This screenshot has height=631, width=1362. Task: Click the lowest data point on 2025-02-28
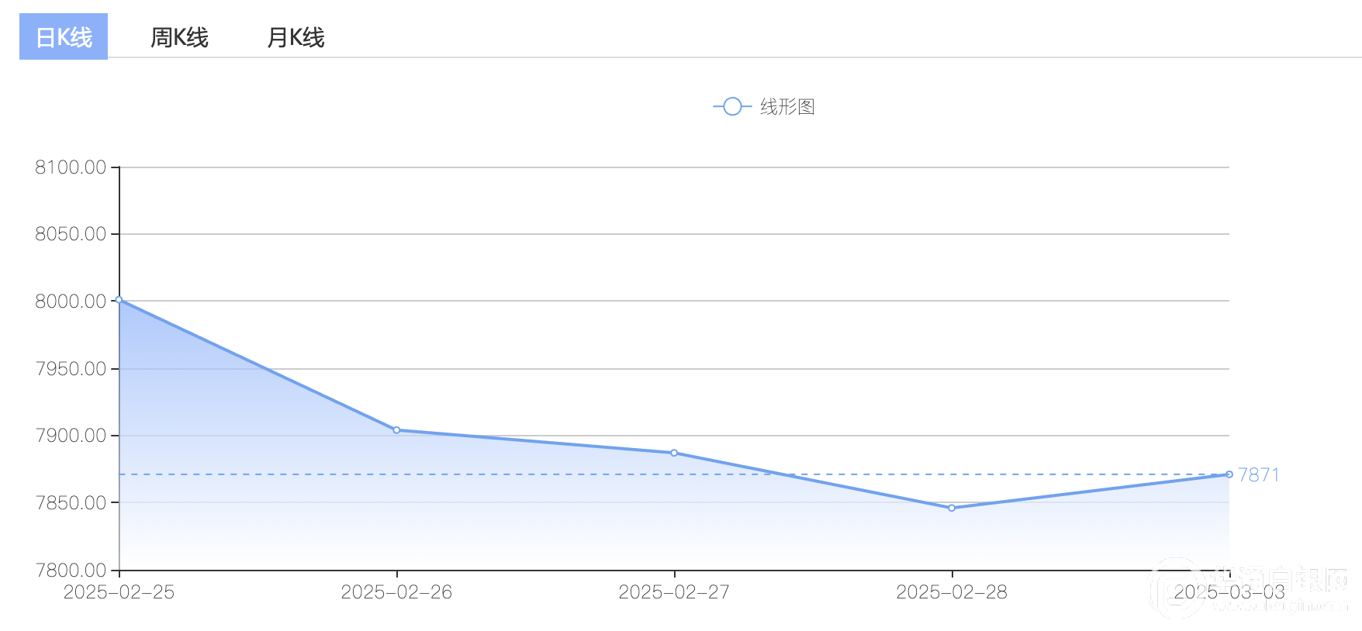tap(952, 508)
